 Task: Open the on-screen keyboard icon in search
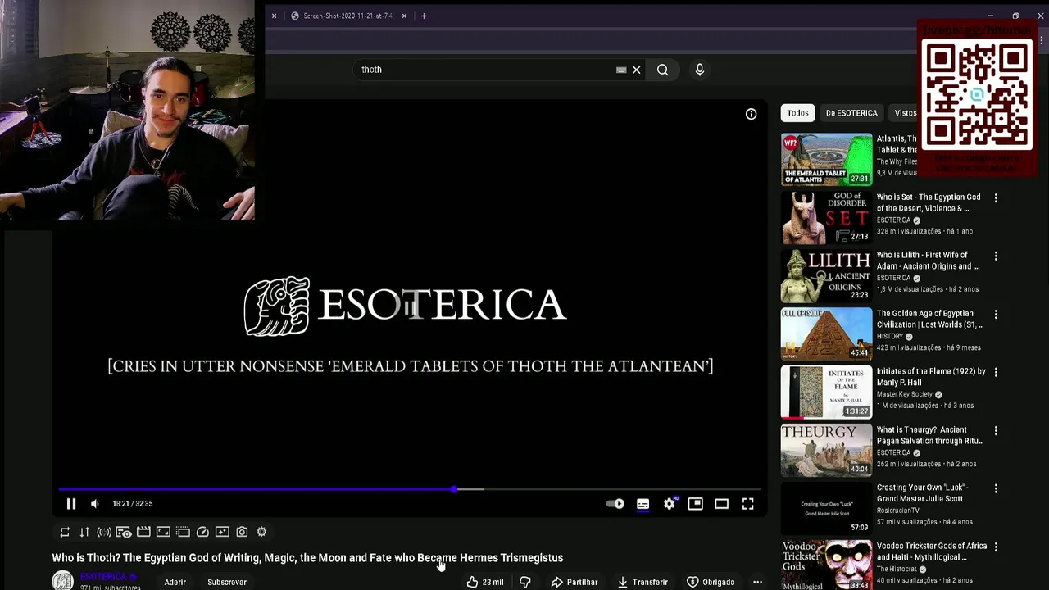pyautogui.click(x=621, y=70)
